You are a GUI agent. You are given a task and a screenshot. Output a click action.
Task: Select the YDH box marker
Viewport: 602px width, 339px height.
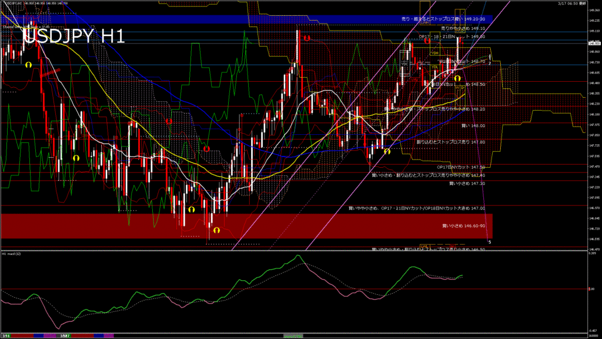[435, 53]
